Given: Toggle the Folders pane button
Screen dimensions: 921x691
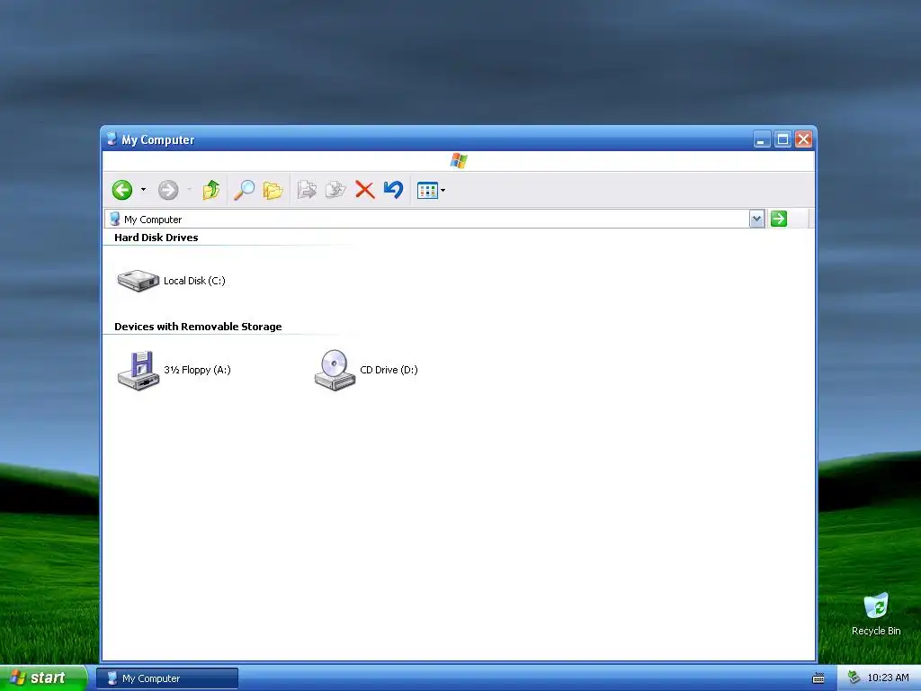Looking at the screenshot, I should point(273,191).
